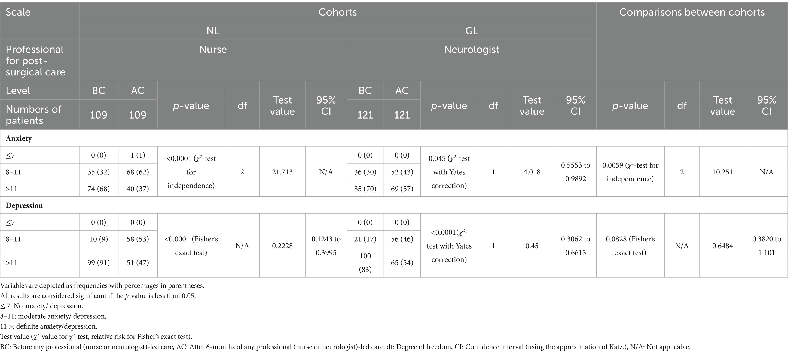Select the Neurologist column heading
The height and width of the screenshot is (354, 788).
pos(471,49)
